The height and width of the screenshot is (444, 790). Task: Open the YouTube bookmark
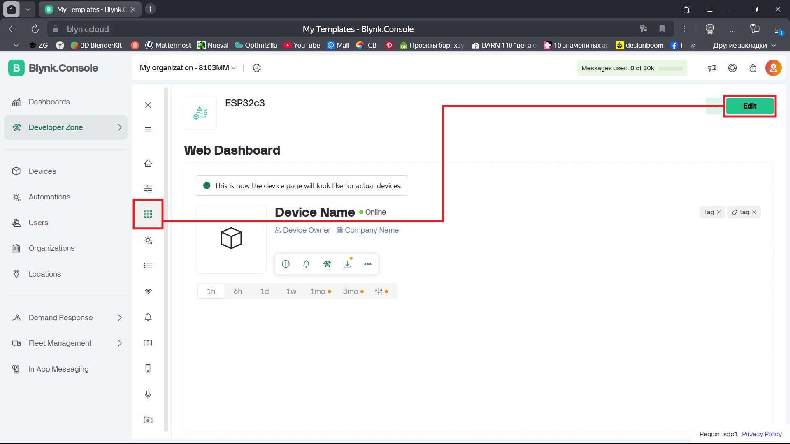[x=302, y=45]
